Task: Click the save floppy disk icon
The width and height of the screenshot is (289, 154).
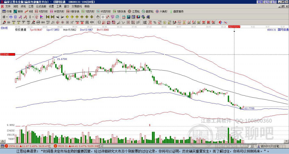Action: (138, 17)
